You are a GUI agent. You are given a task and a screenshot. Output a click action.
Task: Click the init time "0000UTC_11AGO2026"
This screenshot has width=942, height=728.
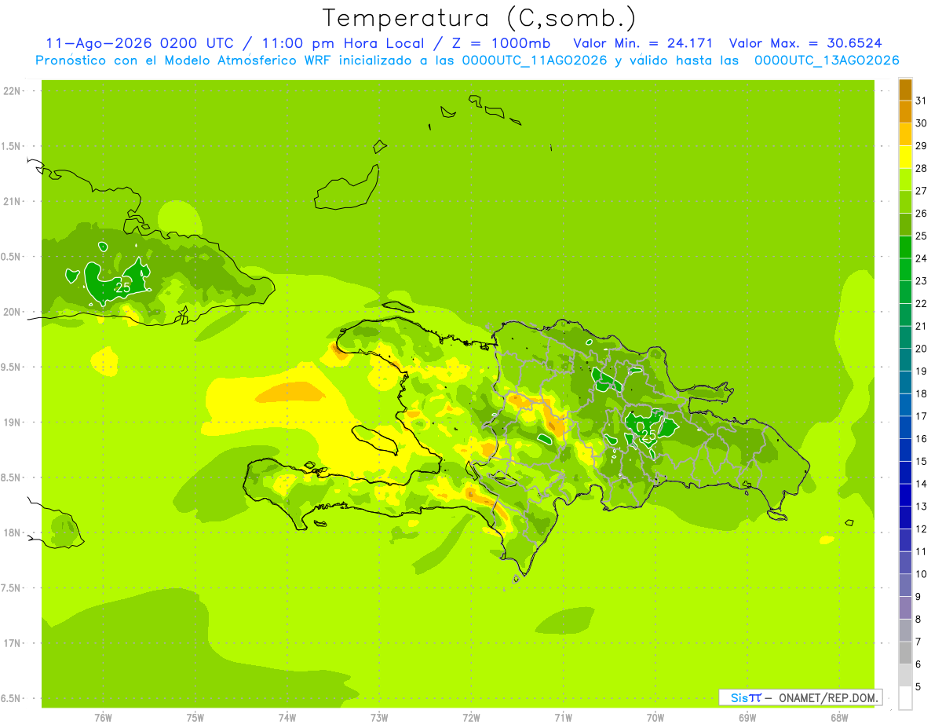(x=535, y=60)
